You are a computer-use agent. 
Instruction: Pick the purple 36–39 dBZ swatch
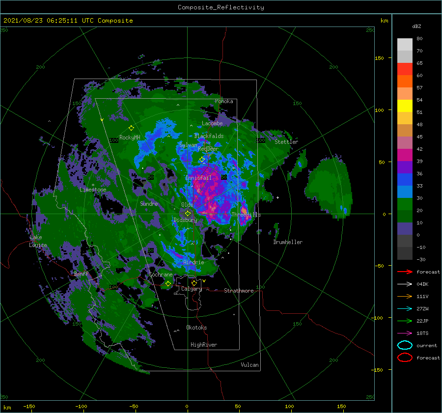pos(405,167)
